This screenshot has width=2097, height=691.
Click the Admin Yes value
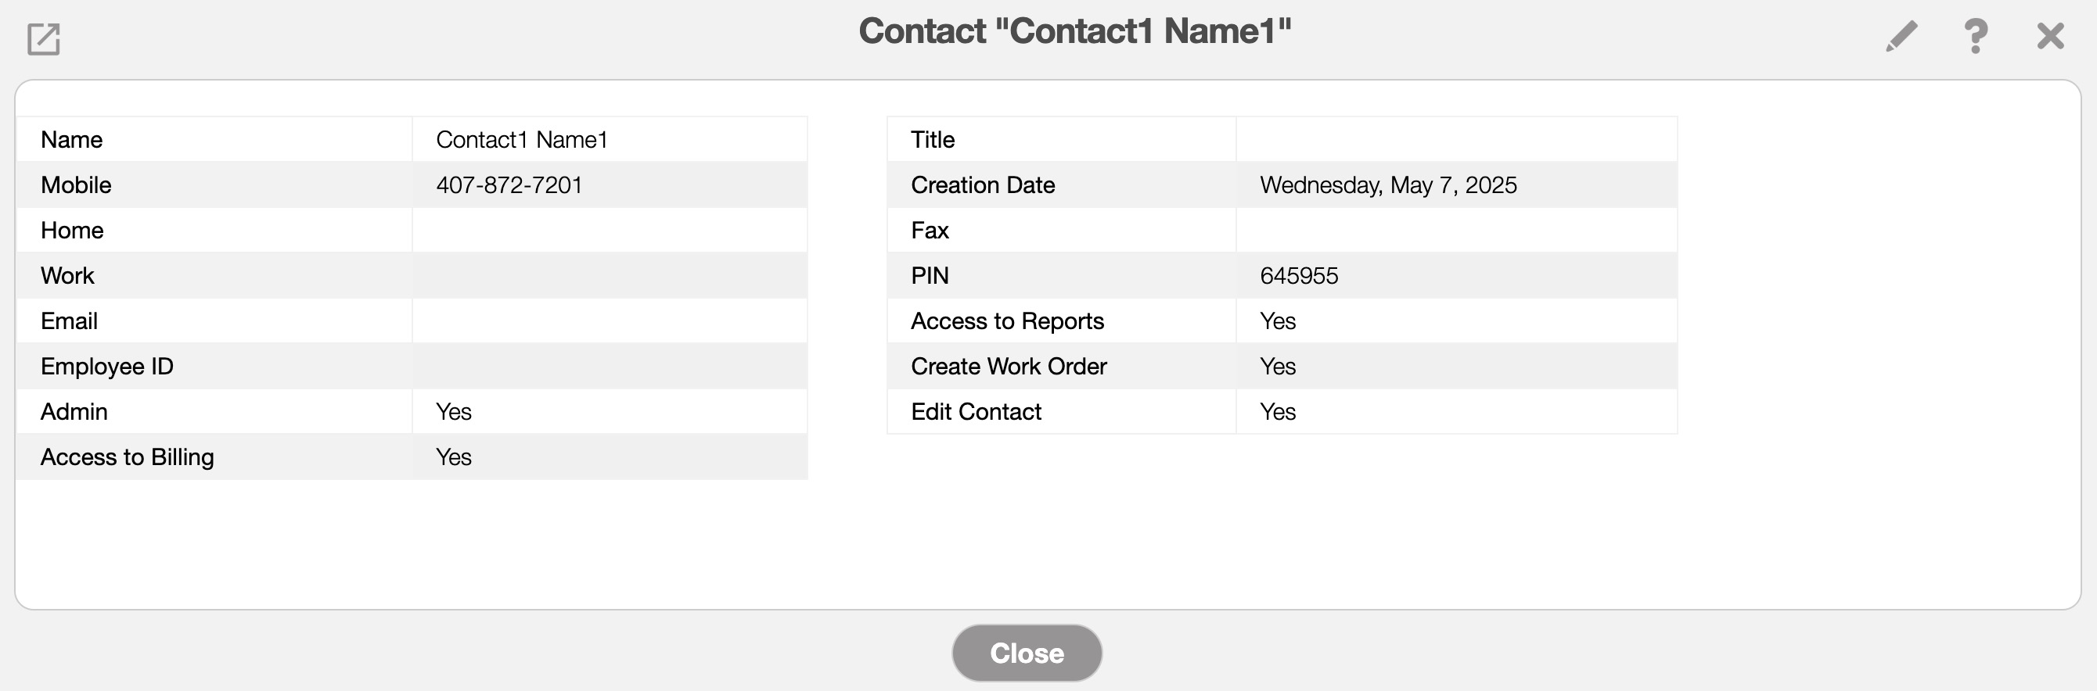coord(453,412)
